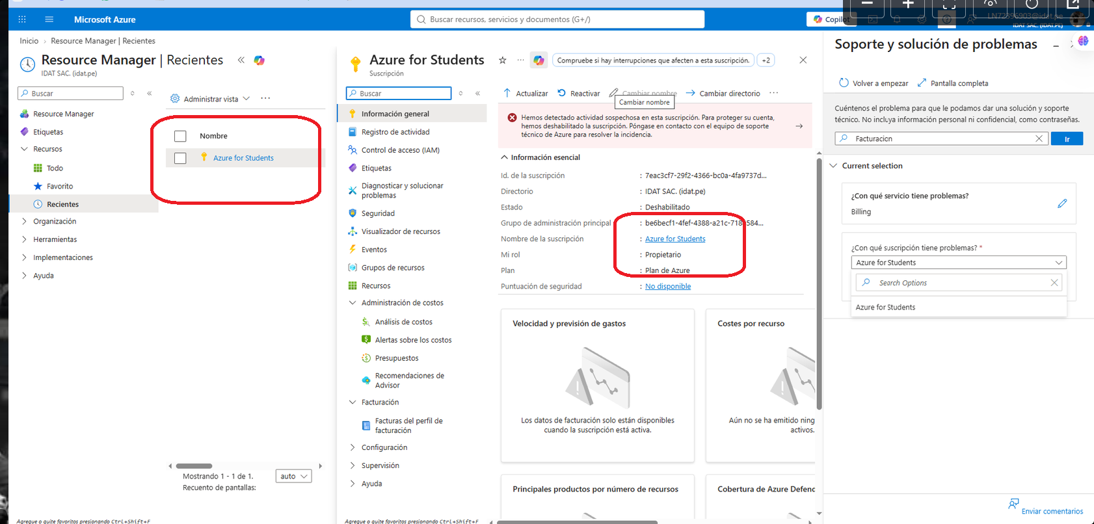
Task: Select Recientes in the Resource Manager menu
Action: pos(83,204)
